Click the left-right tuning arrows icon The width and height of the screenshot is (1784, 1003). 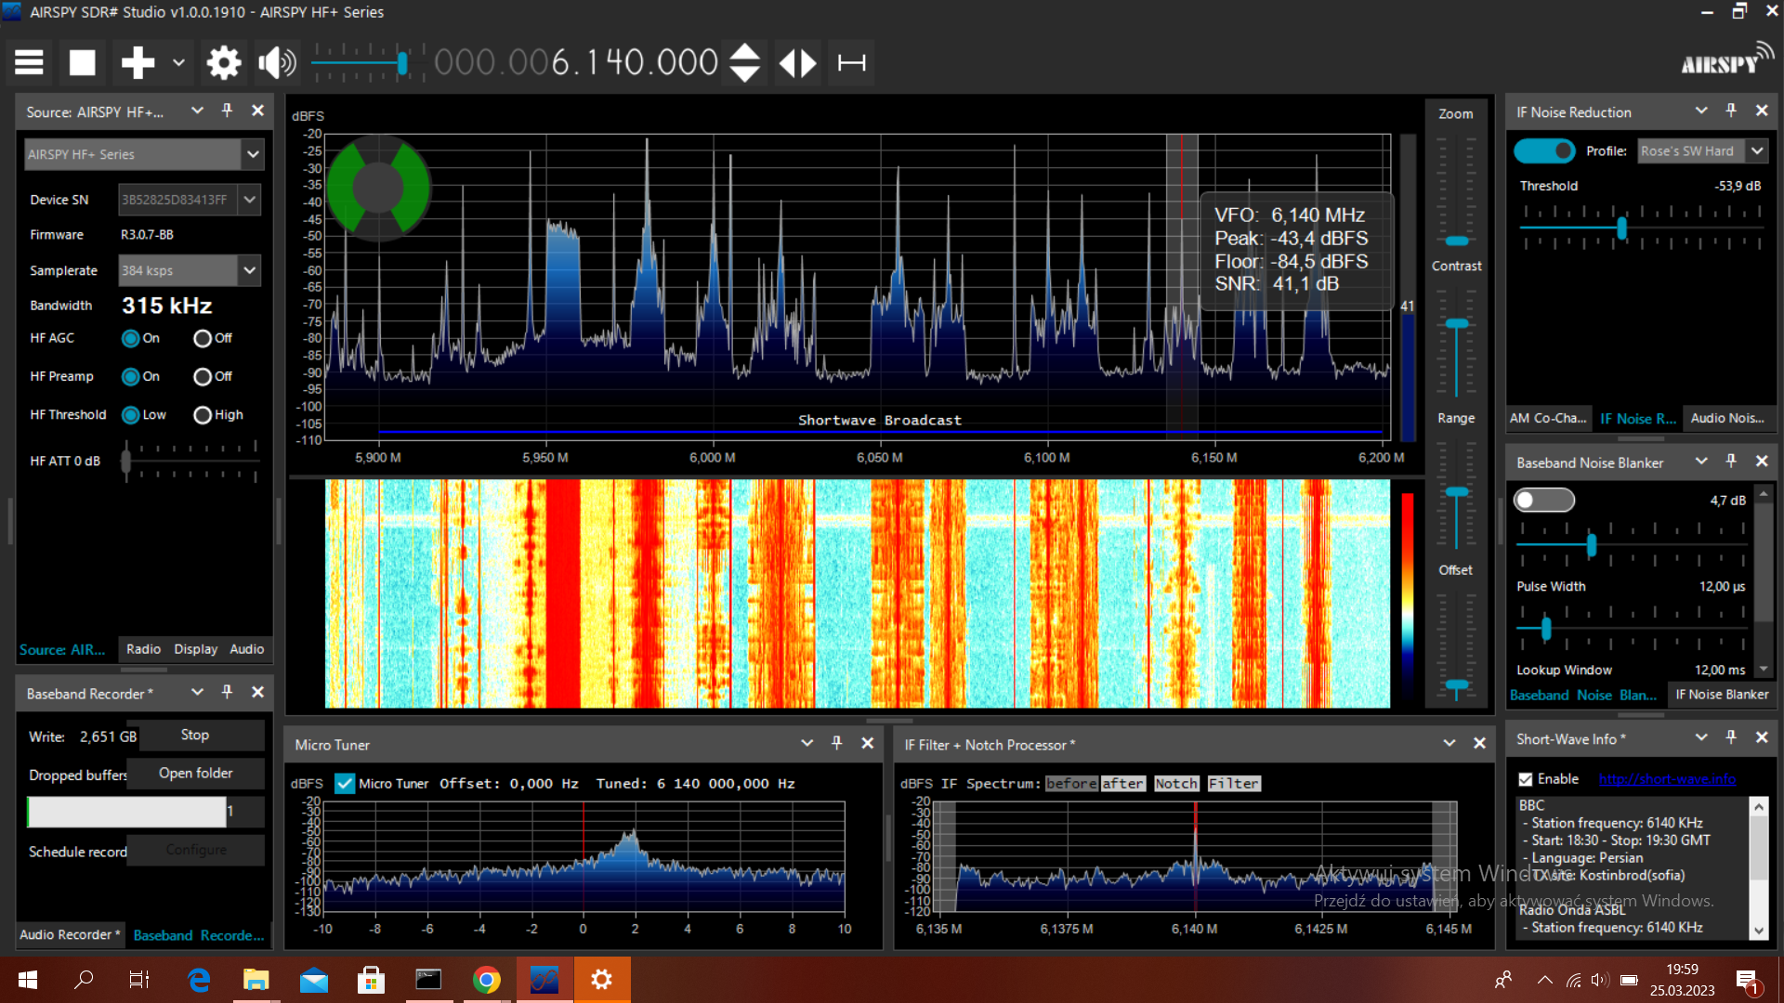797,63
